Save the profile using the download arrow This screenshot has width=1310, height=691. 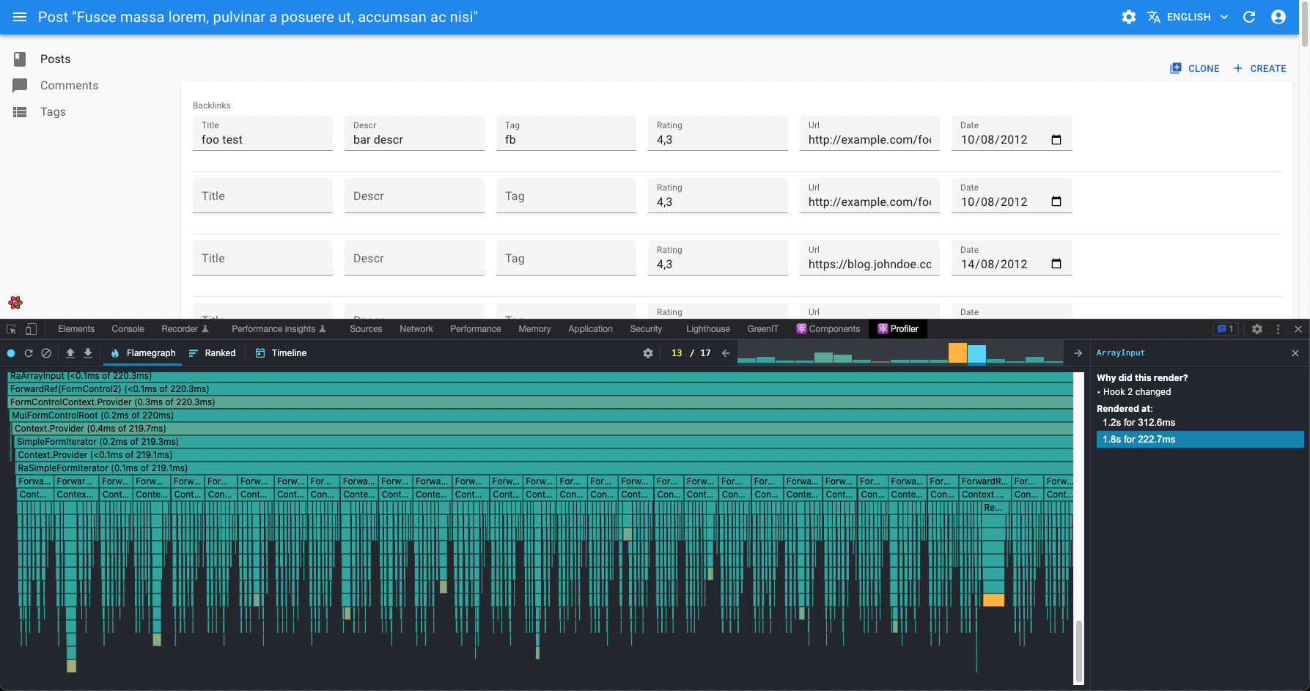click(87, 352)
